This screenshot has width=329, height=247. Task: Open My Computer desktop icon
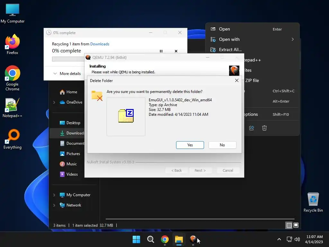13,14
